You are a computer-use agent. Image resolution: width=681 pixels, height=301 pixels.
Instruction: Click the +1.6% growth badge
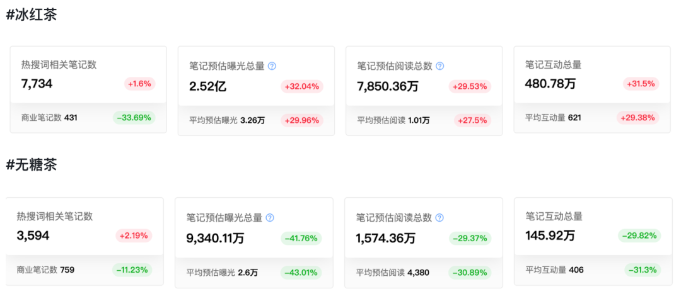pyautogui.click(x=139, y=84)
